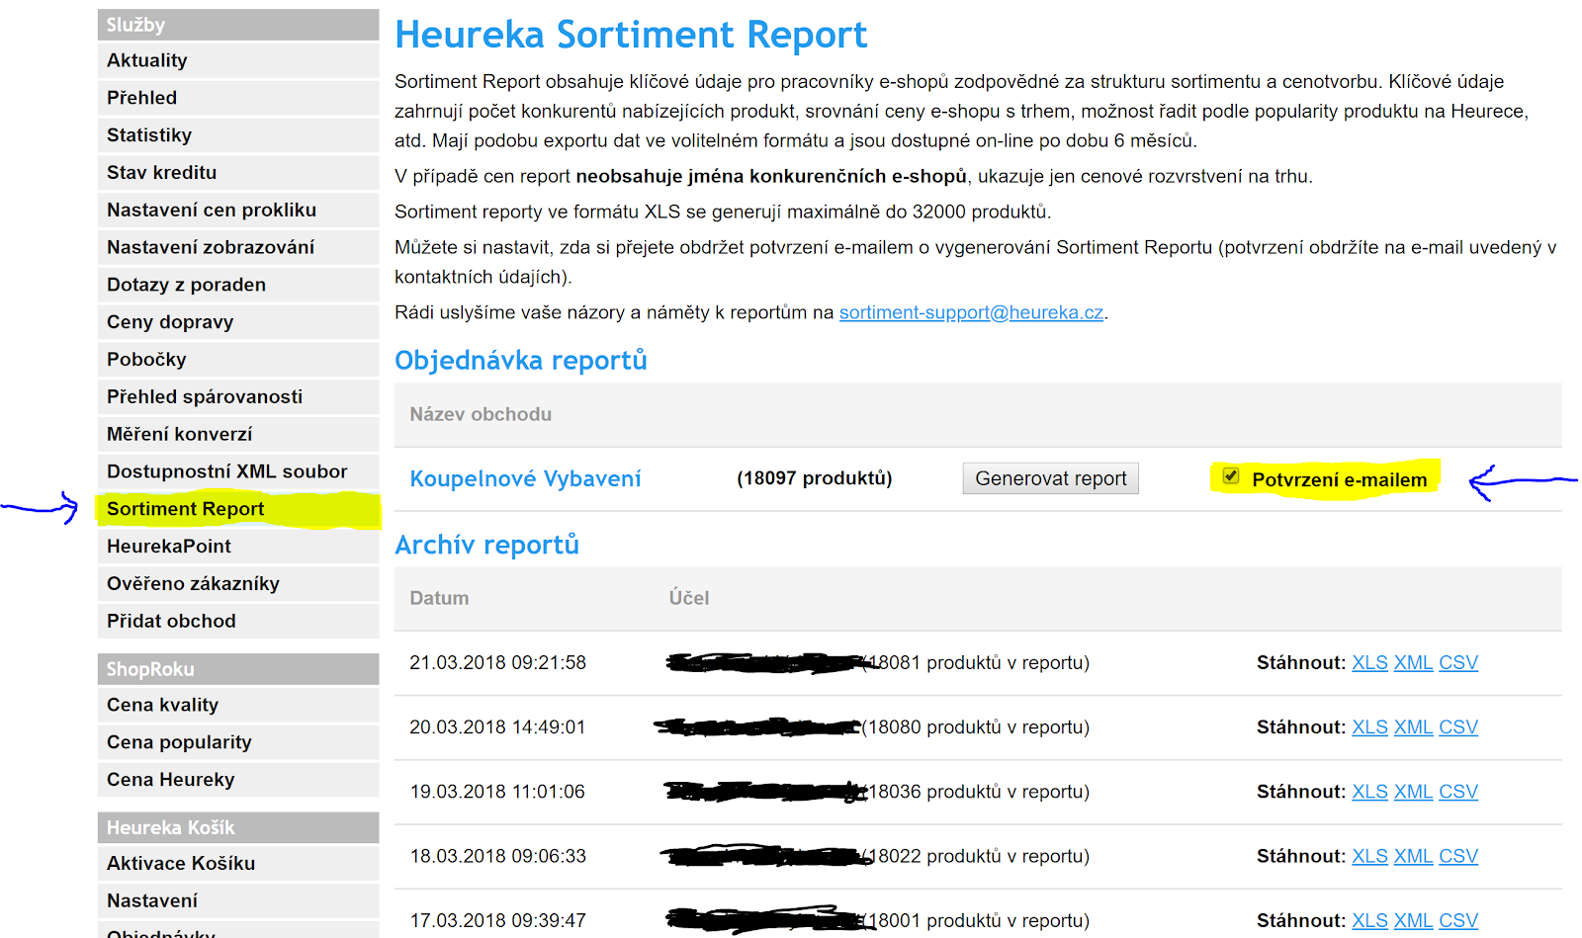1582x938 pixels.
Task: Click the Účel column header
Action: [x=688, y=598]
